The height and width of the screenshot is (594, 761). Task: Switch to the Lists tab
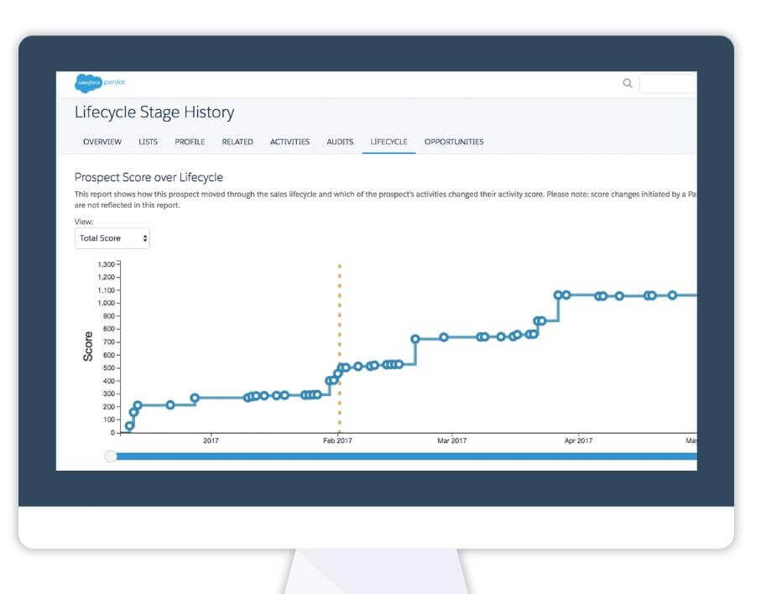coord(148,142)
